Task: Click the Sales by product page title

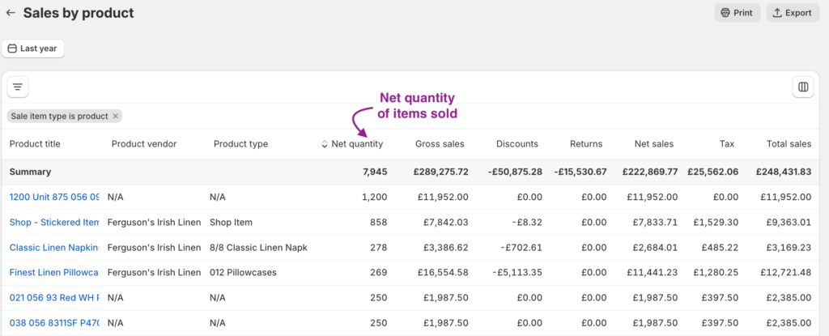Action: pos(79,13)
